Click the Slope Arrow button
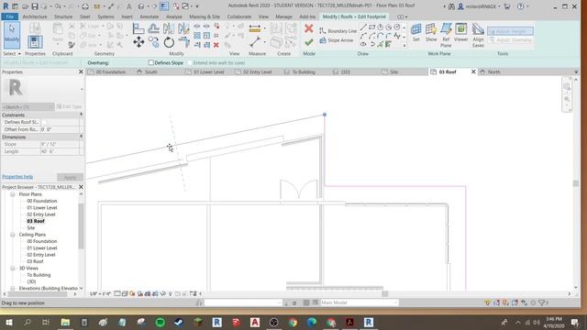The height and width of the screenshot is (330, 587). pyautogui.click(x=337, y=40)
